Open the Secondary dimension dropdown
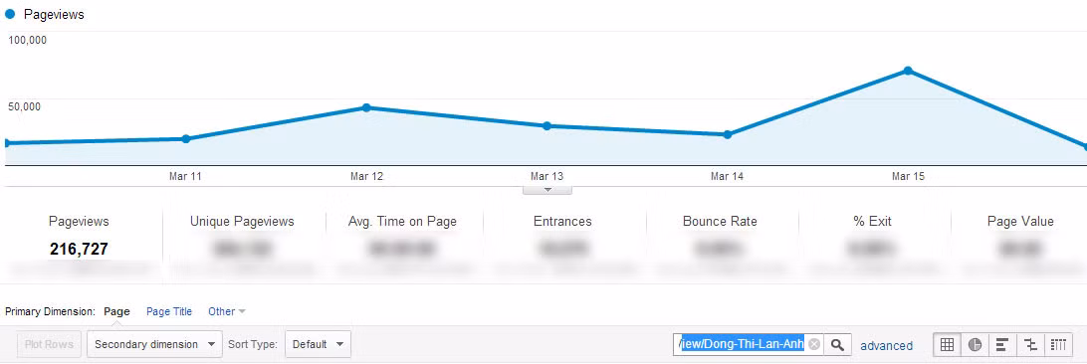1087x364 pixels. (154, 345)
